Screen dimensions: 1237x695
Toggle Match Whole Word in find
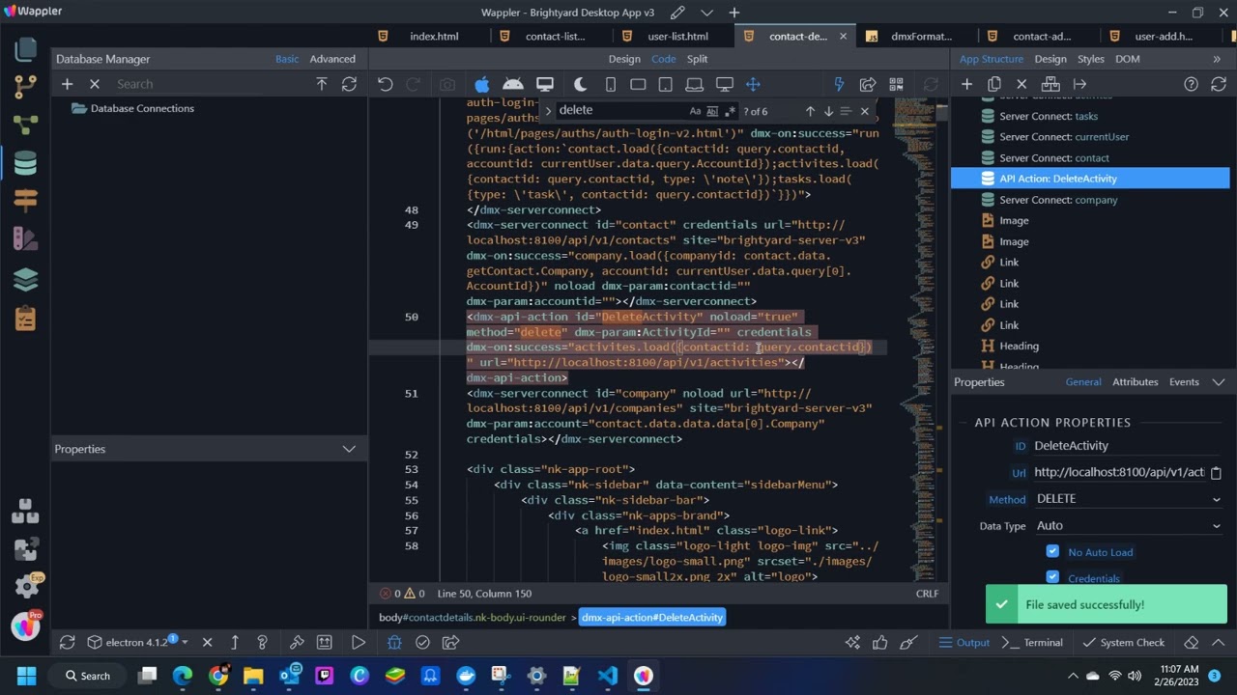[712, 111]
